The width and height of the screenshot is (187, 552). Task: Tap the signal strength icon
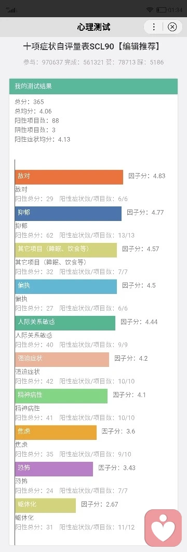pyautogui.click(x=11, y=9)
